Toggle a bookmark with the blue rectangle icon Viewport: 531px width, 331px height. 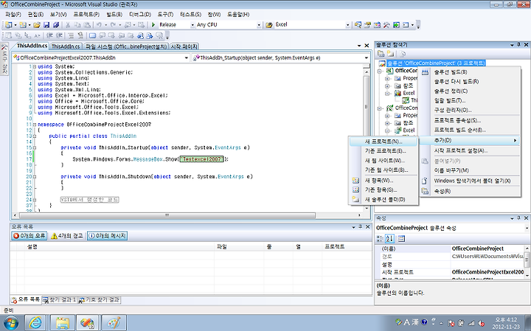pyautogui.click(x=92, y=35)
